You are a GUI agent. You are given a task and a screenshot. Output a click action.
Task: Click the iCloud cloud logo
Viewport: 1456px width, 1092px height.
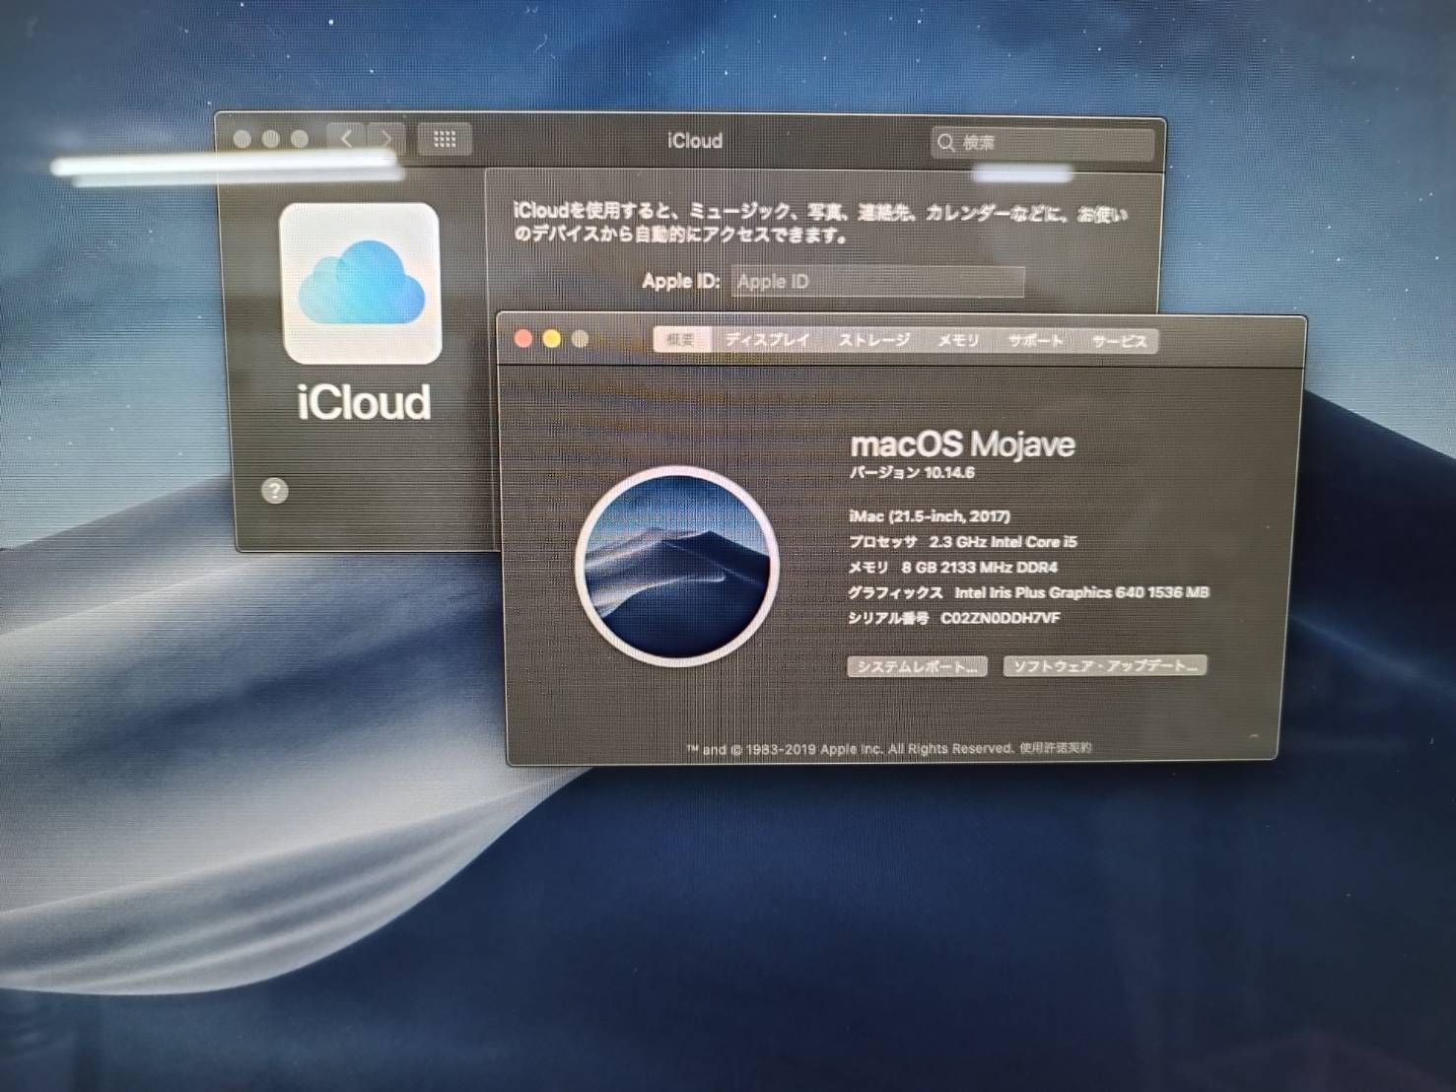(x=361, y=284)
